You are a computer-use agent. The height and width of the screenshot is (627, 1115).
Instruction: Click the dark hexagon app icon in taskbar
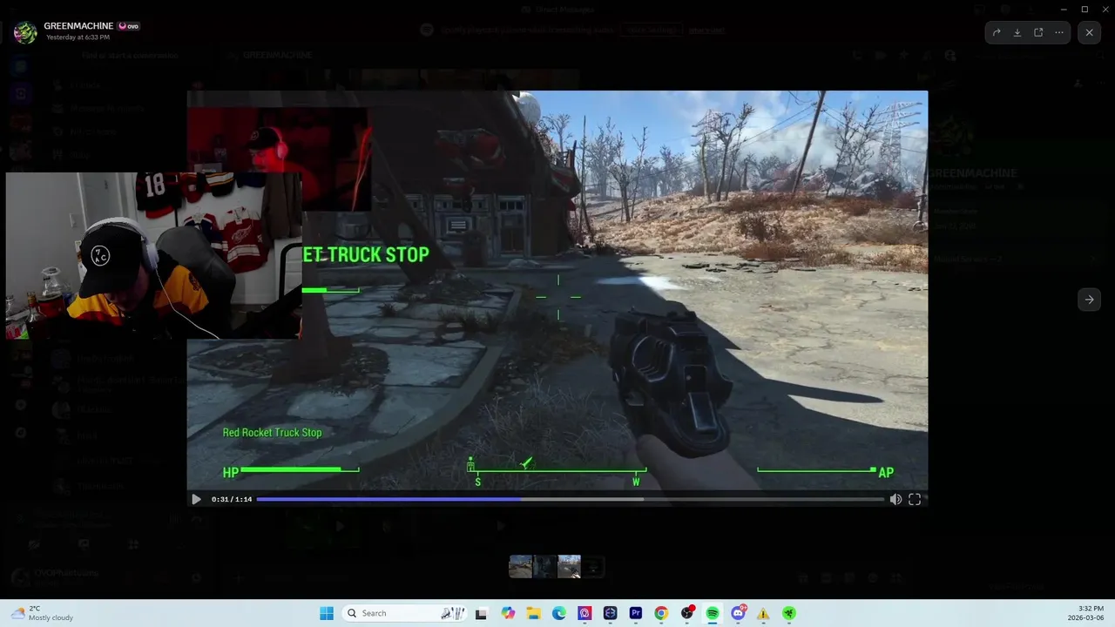point(610,613)
